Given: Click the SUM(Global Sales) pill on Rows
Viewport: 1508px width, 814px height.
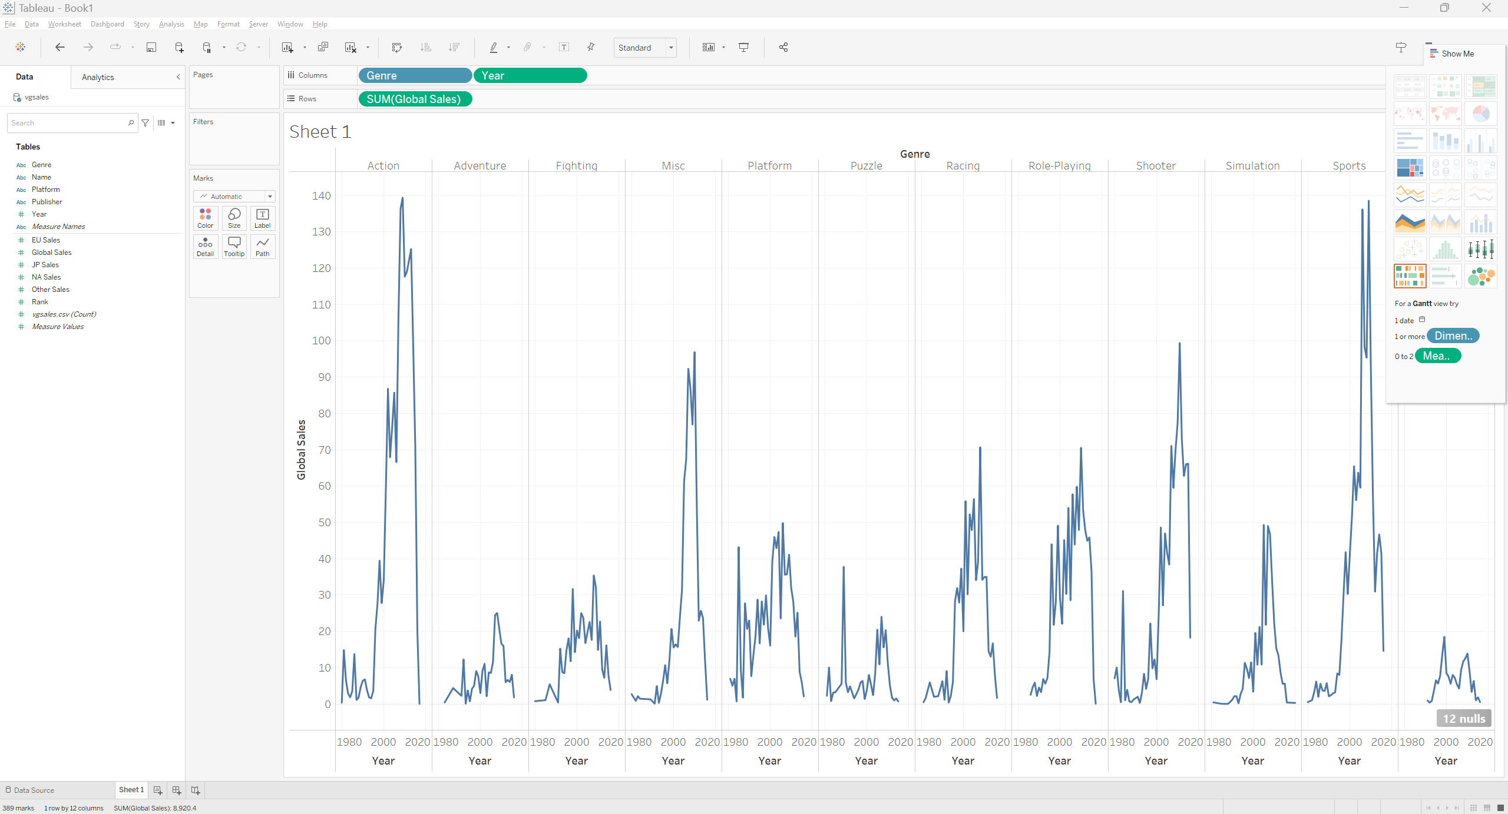Looking at the screenshot, I should 415,99.
